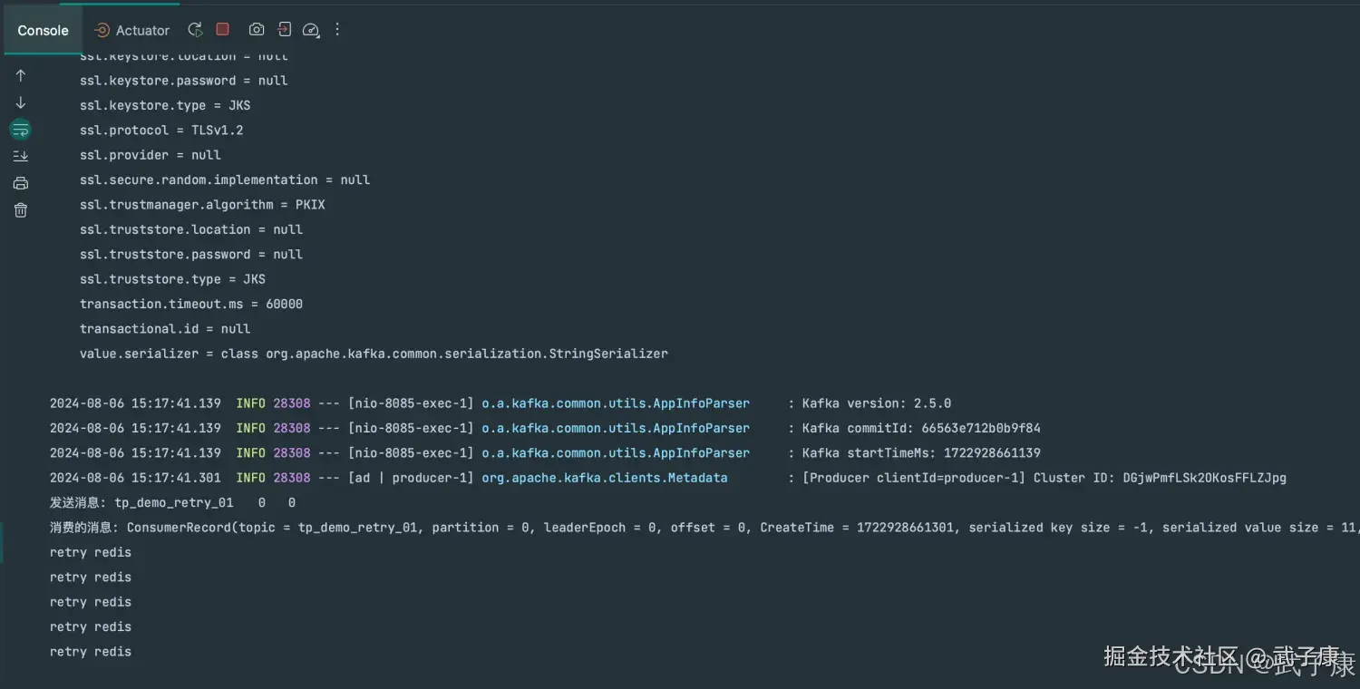Stop the running process with the red square
This screenshot has height=689, width=1360.
pyautogui.click(x=222, y=30)
